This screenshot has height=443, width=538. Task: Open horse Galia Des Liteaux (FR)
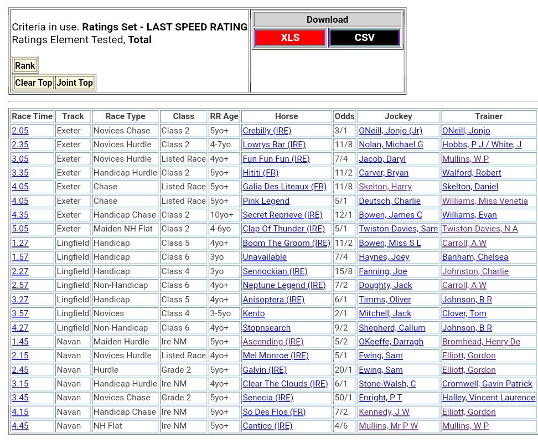(x=284, y=187)
